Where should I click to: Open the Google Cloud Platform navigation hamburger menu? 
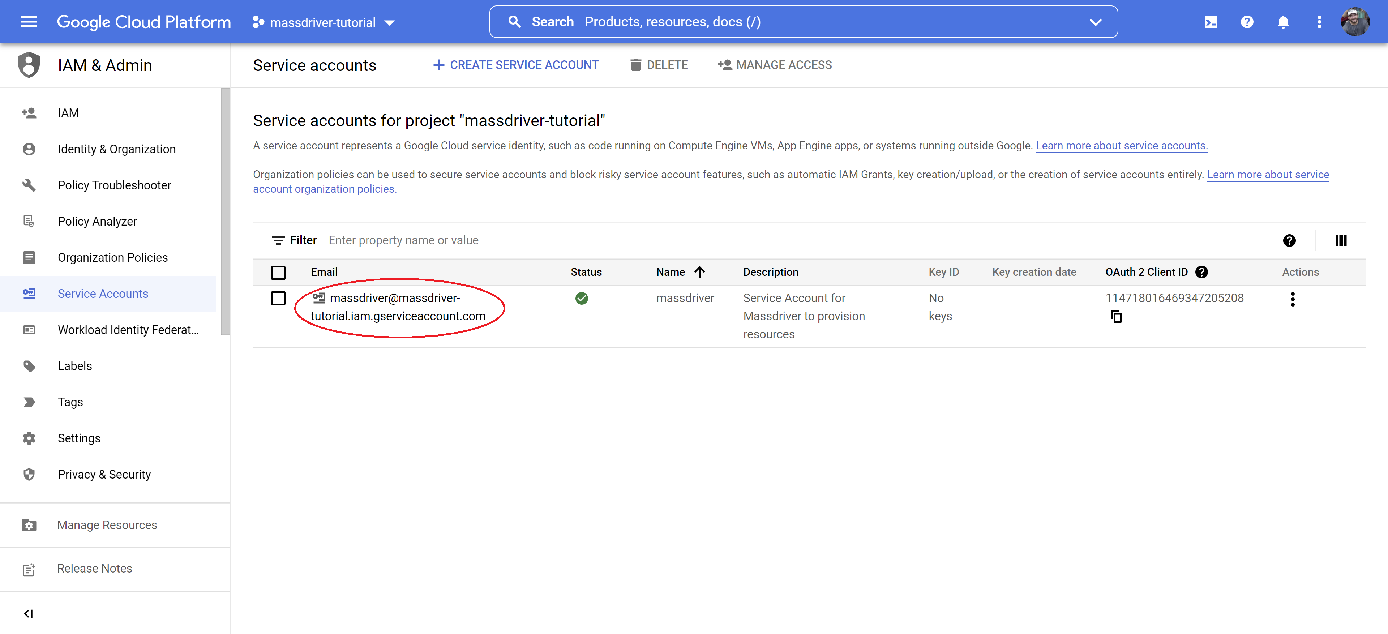[x=26, y=21]
